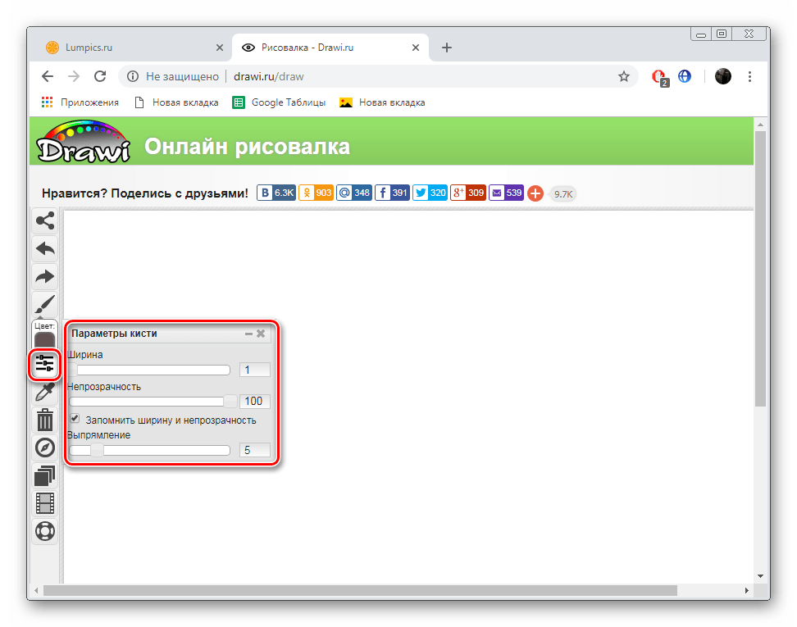Viewport: 797px width, 627px height.
Task: Open the brush settings sliders icon
Action: tap(44, 363)
